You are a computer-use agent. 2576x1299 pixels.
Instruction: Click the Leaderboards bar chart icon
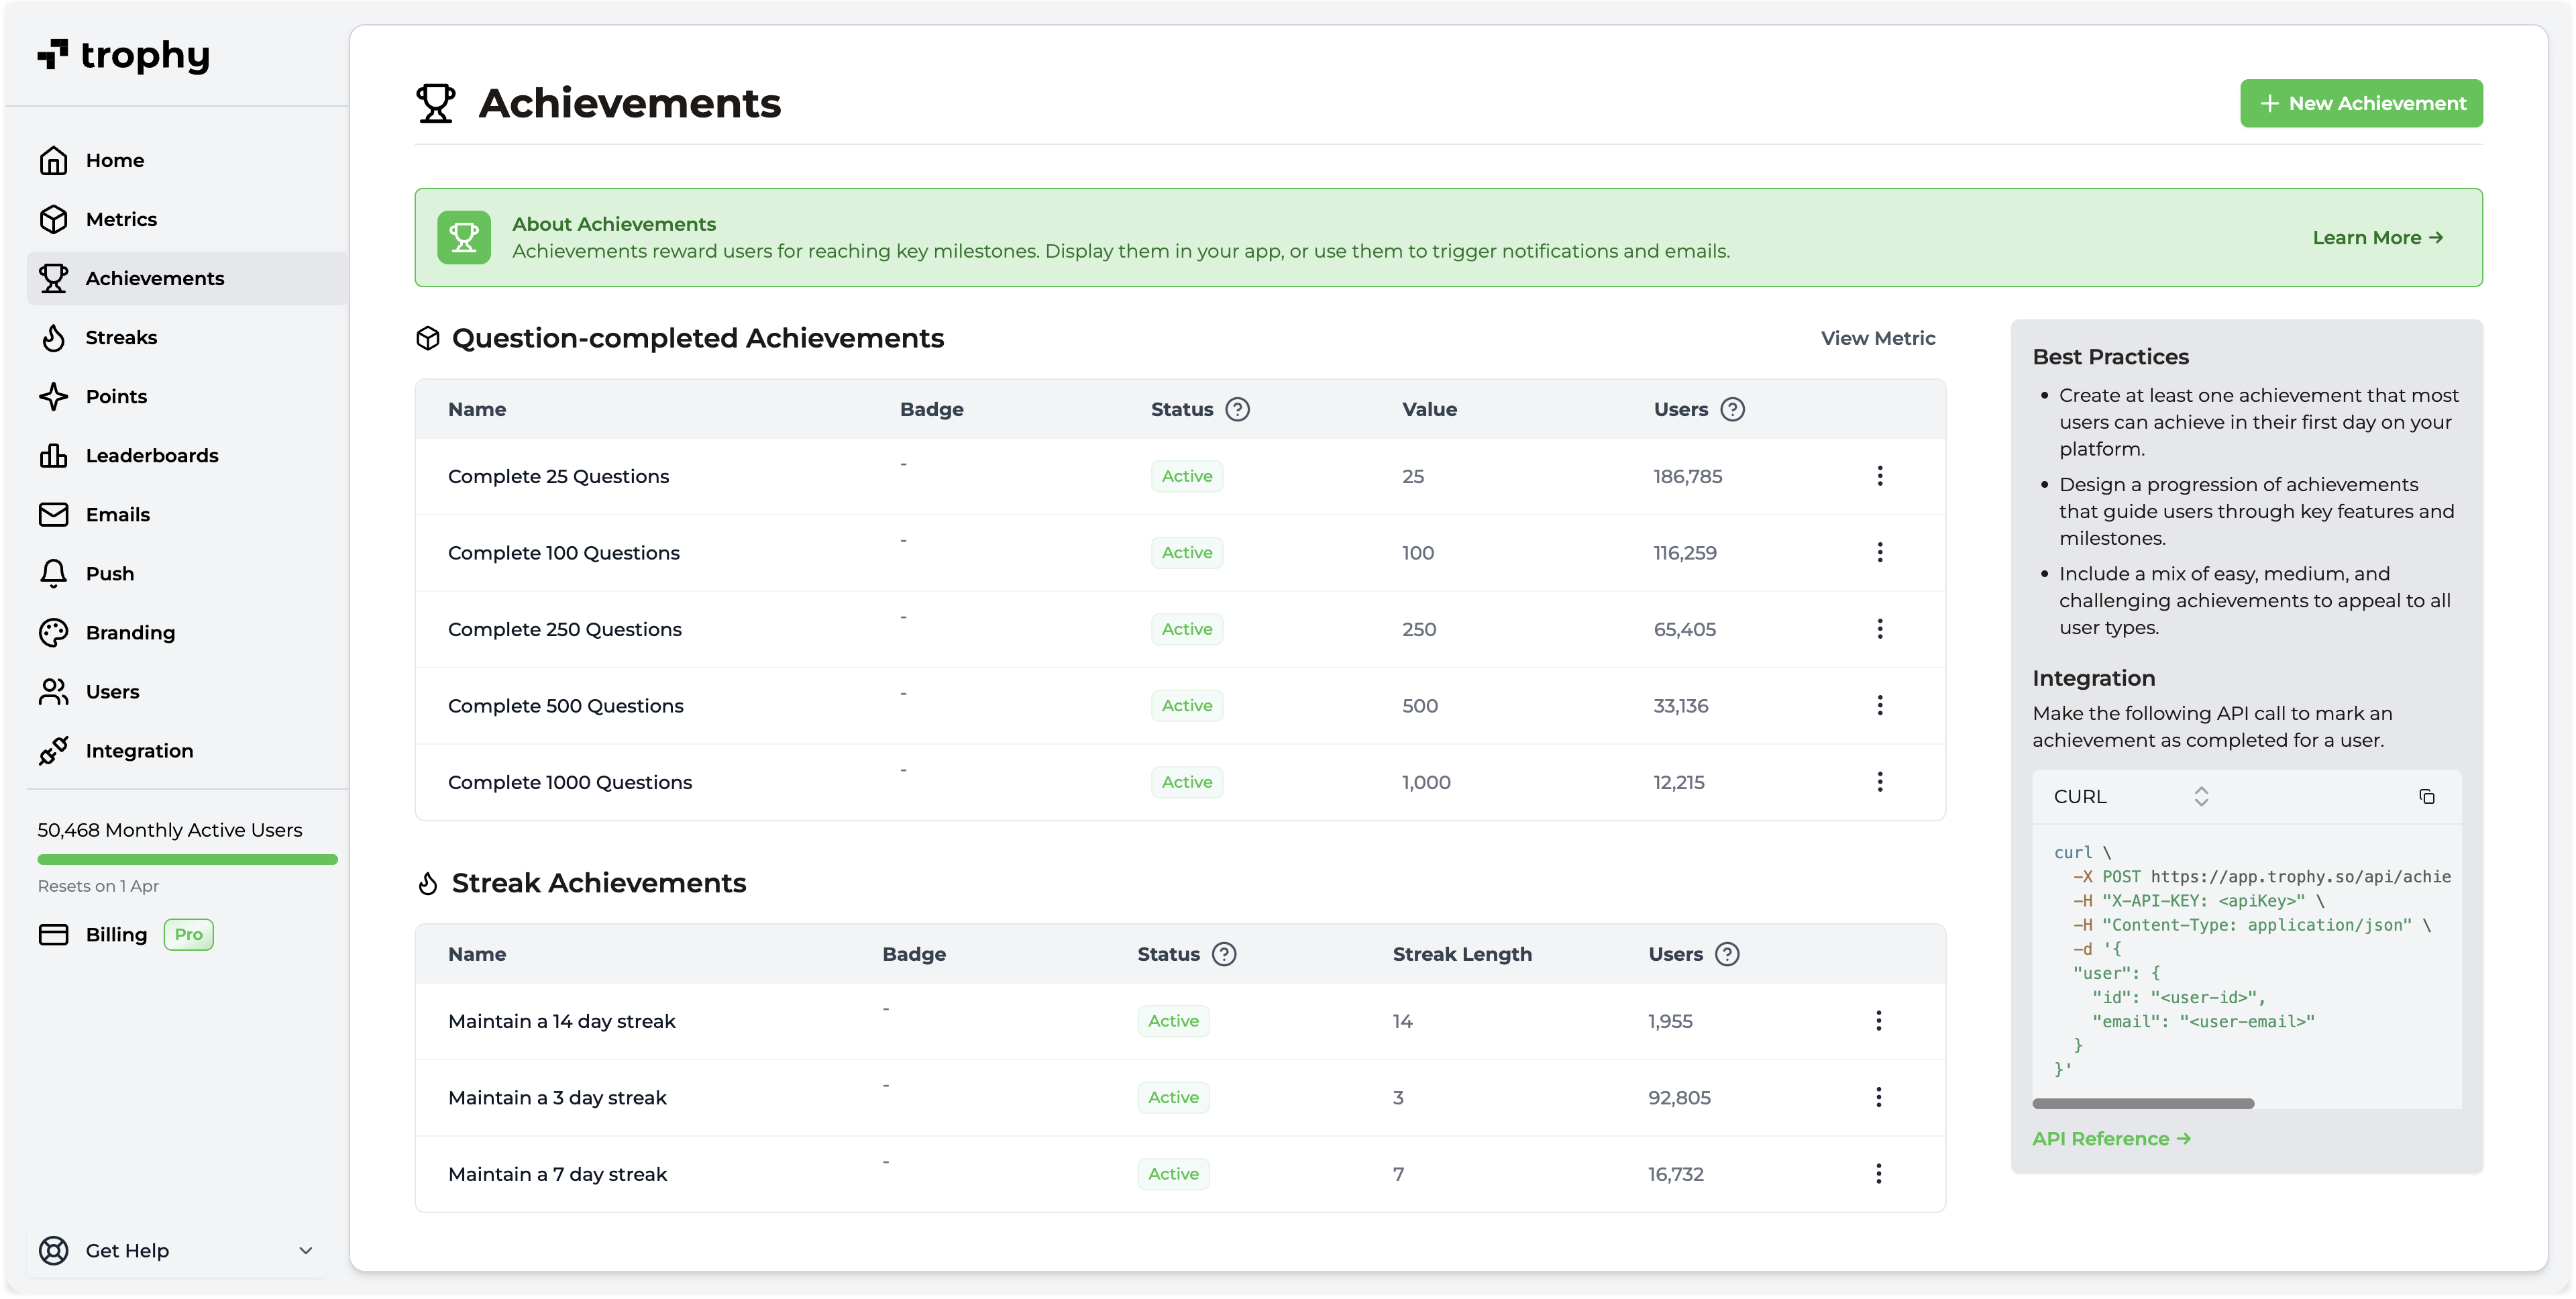54,456
